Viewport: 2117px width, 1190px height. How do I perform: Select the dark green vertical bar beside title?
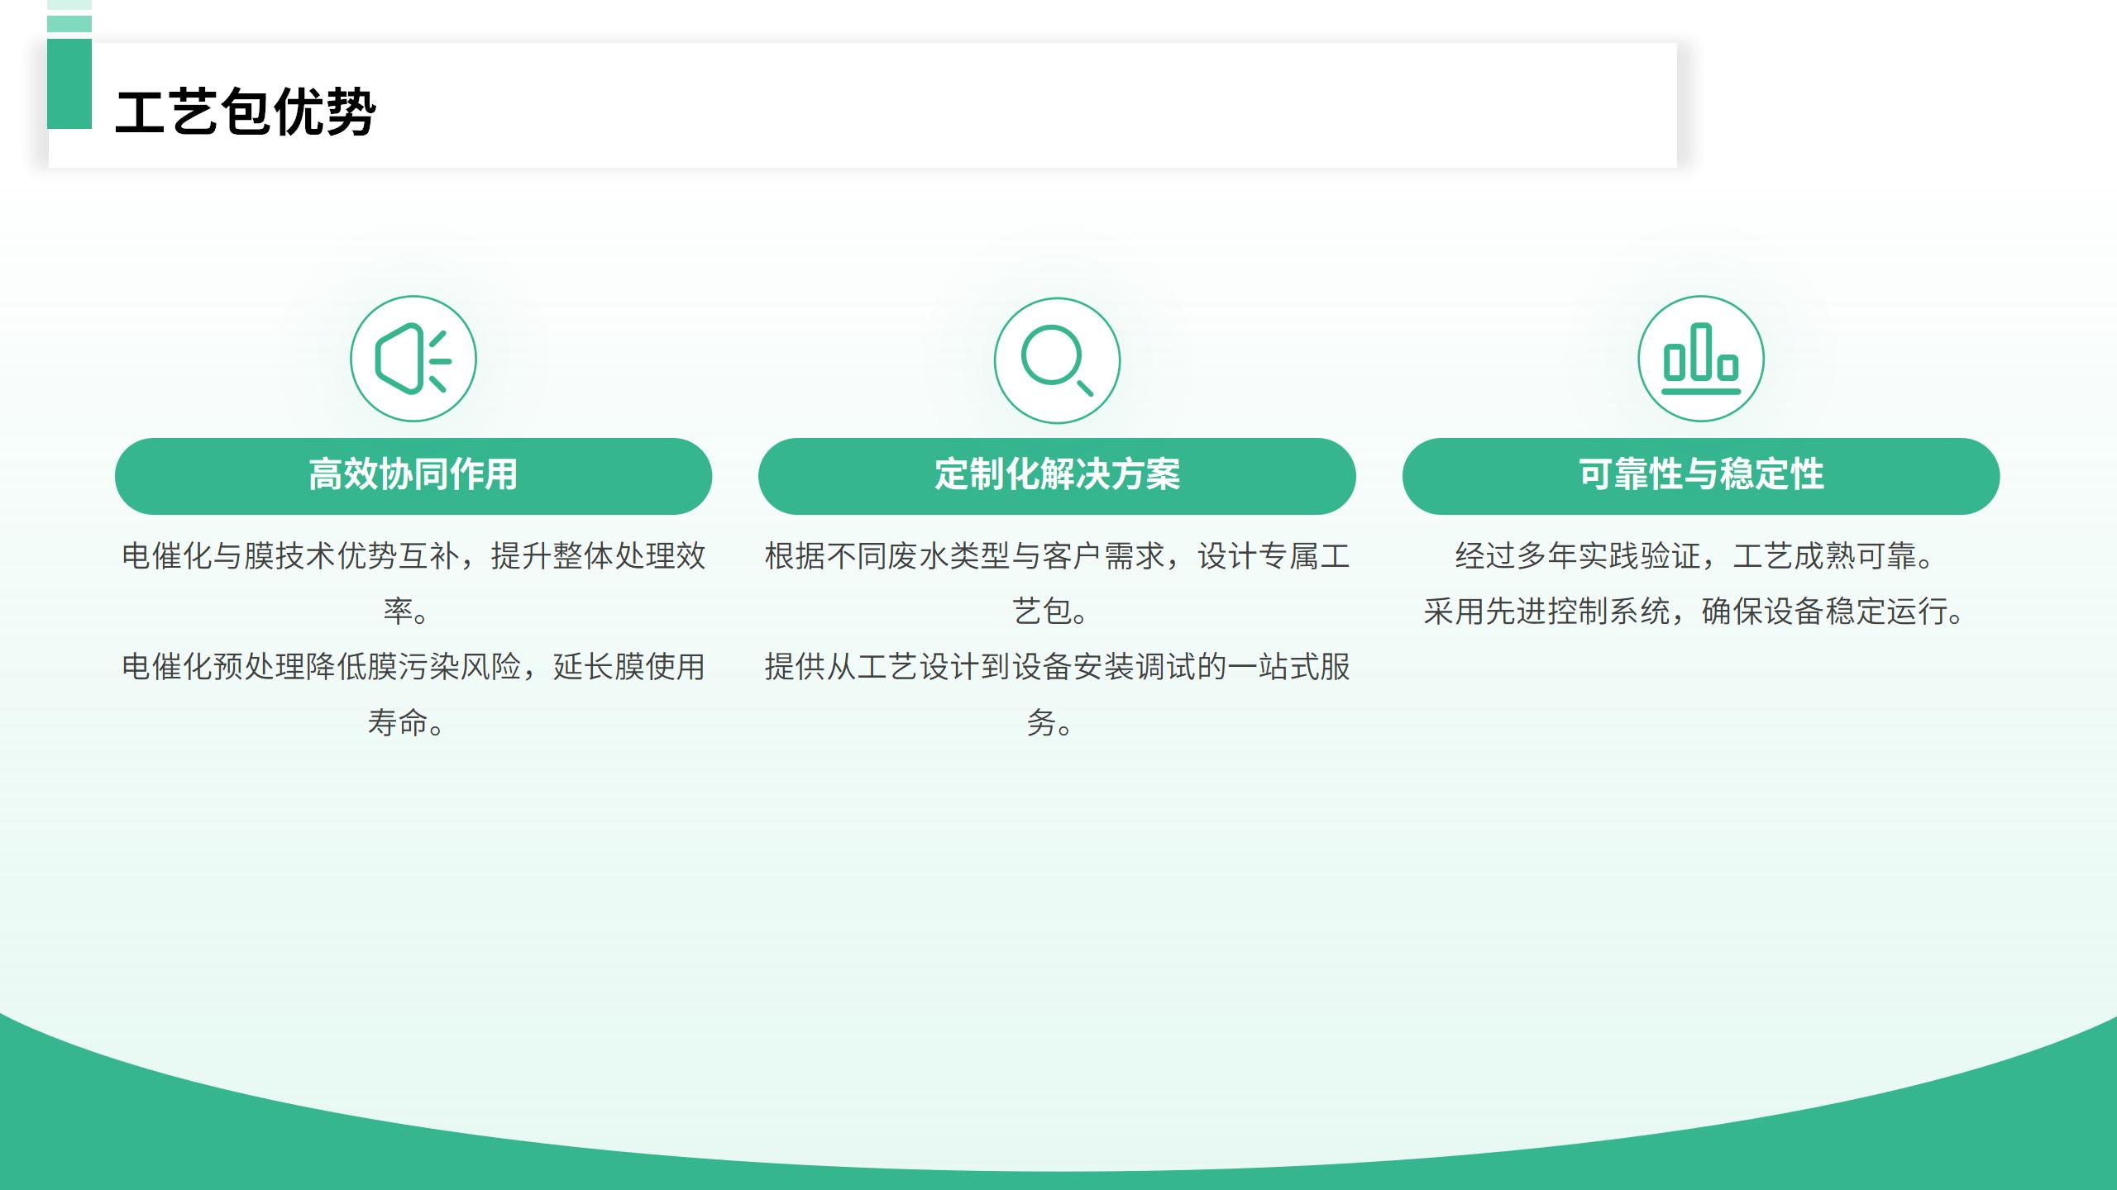click(69, 83)
